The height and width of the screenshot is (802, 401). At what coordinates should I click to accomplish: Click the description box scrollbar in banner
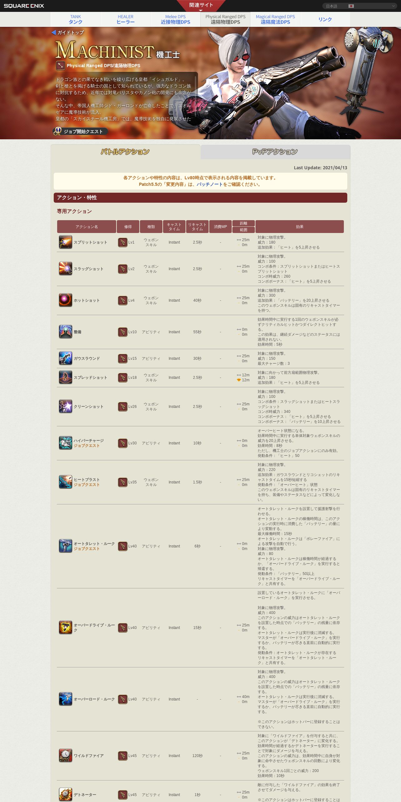point(196,97)
